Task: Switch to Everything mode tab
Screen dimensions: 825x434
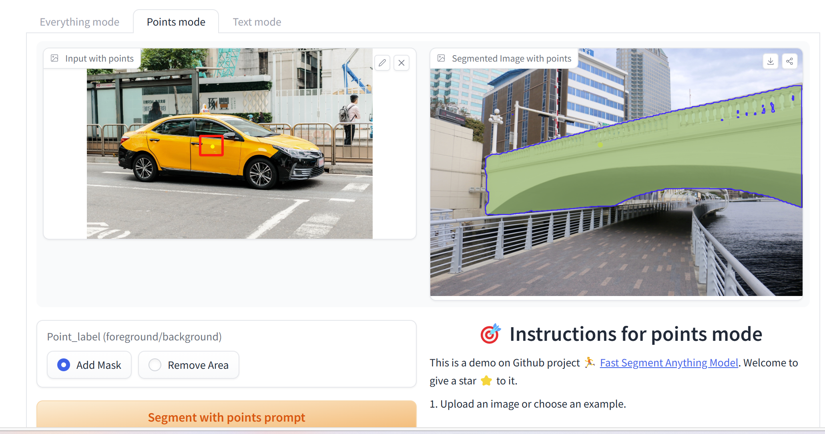Action: pyautogui.click(x=79, y=22)
